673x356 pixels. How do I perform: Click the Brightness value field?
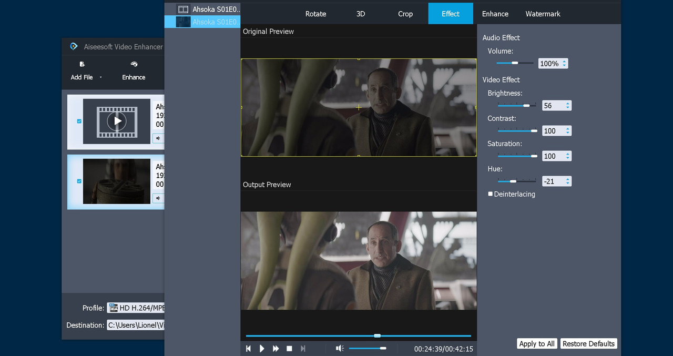(x=553, y=106)
